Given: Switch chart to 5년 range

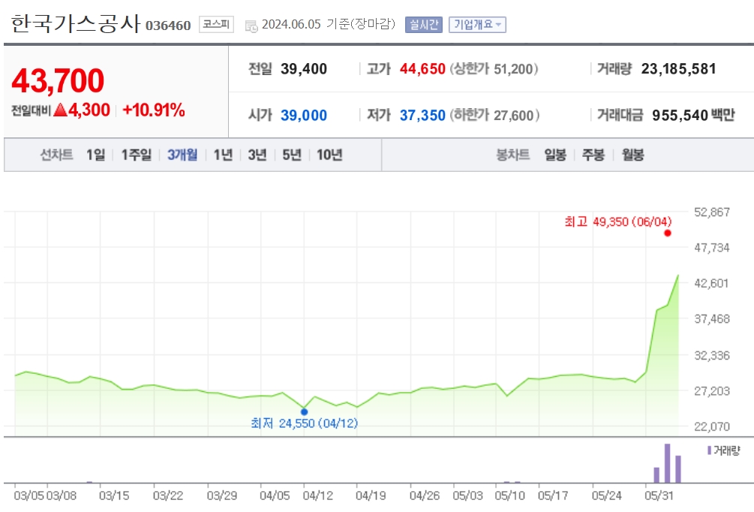Looking at the screenshot, I should [x=292, y=155].
